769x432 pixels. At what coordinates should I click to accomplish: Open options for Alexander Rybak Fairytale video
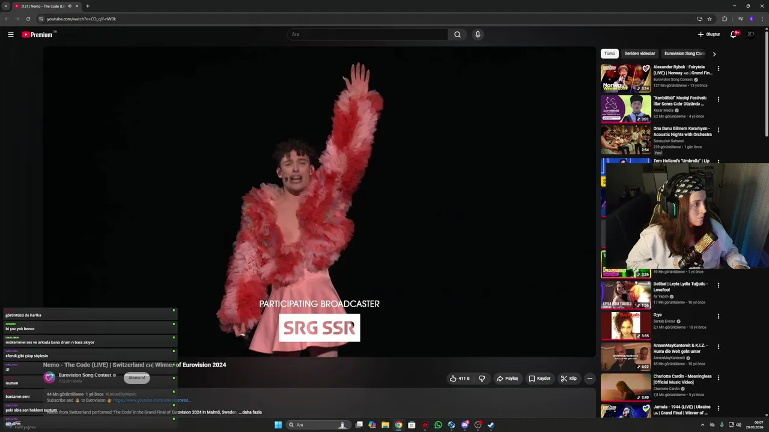pyautogui.click(x=718, y=68)
